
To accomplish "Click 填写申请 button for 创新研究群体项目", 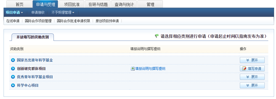I will tap(252, 69).
